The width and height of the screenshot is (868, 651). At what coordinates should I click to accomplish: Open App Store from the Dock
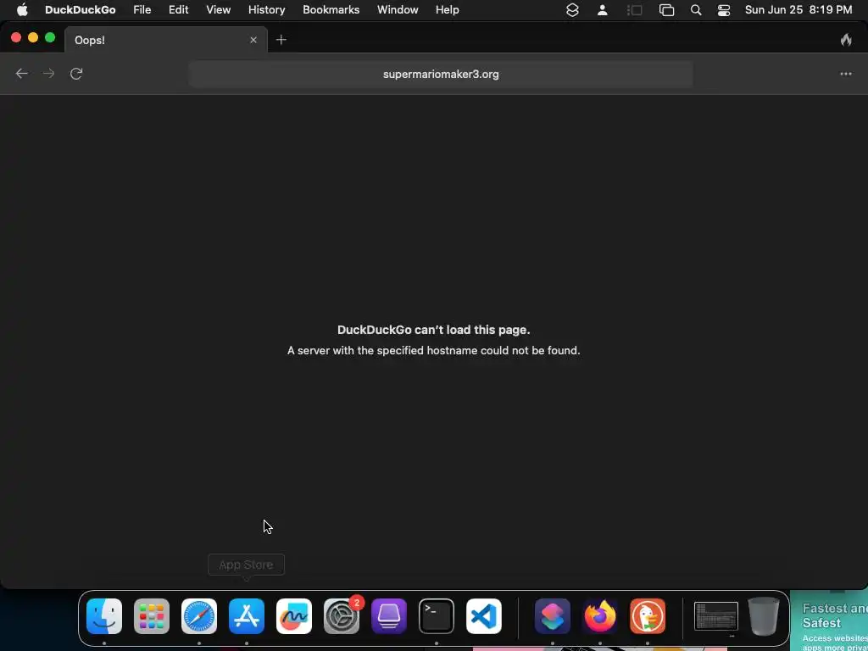pyautogui.click(x=247, y=616)
